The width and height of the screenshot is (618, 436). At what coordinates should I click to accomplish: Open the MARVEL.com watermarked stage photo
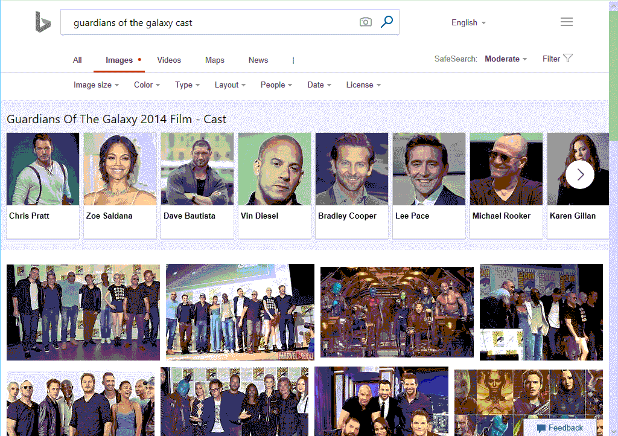(x=240, y=312)
